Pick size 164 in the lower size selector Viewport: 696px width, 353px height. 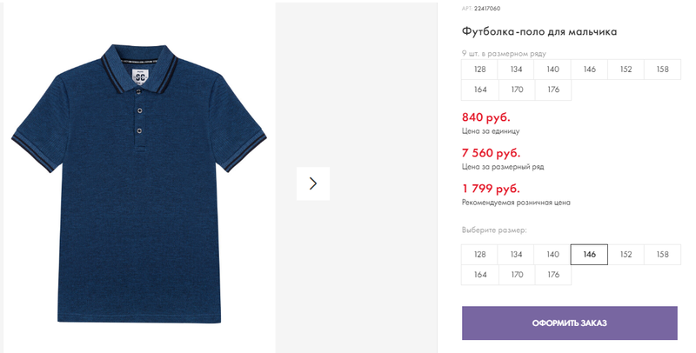click(x=480, y=275)
